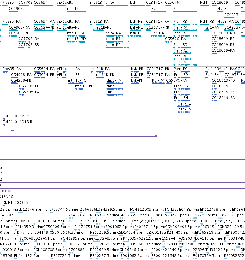245x260 pixels.
Task: Open EST GM22959.5prime
Action: [78, 238]
